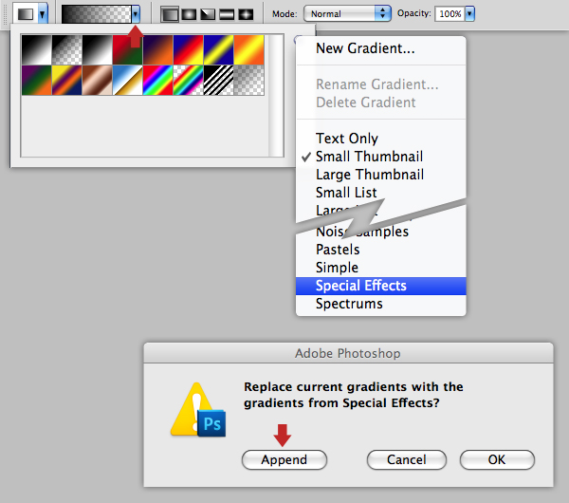Pick the red-to-green gradient swatch
Screen dimensions: 569x503
[x=128, y=50]
